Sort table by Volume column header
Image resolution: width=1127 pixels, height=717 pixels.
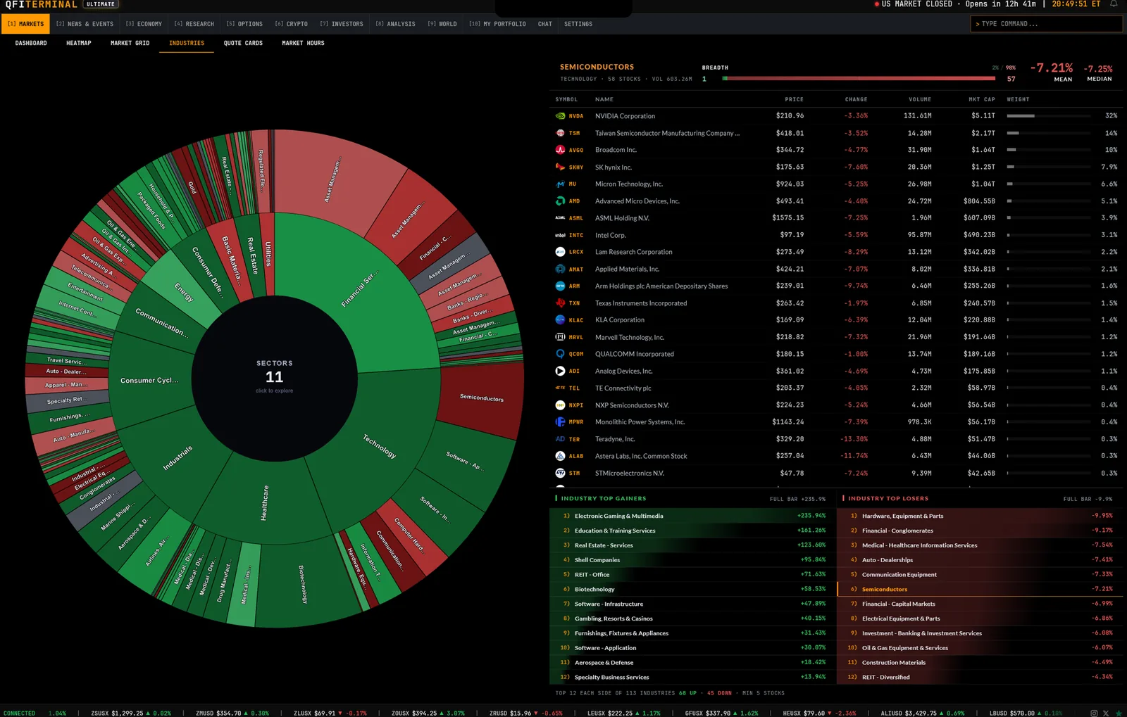tap(920, 99)
